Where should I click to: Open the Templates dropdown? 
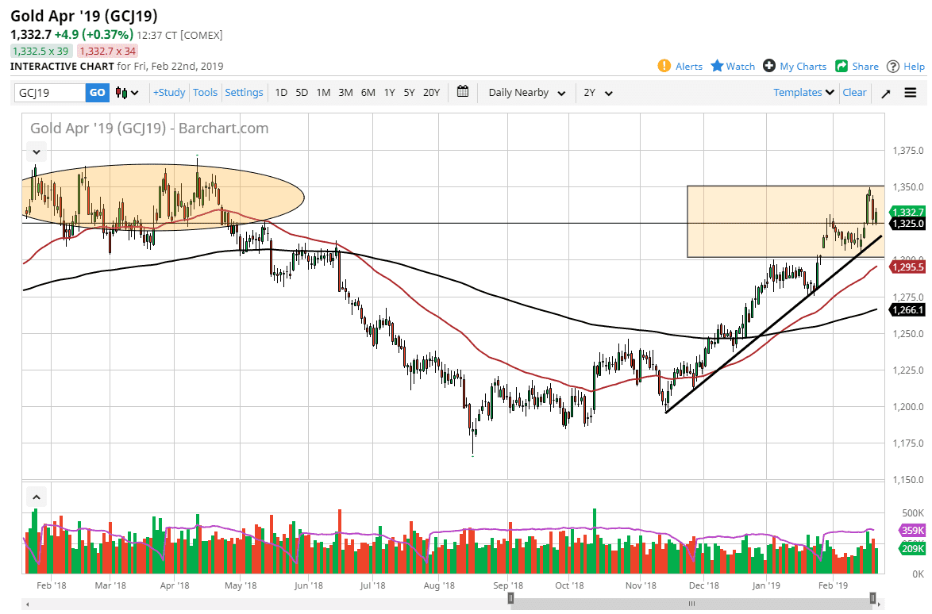click(803, 93)
